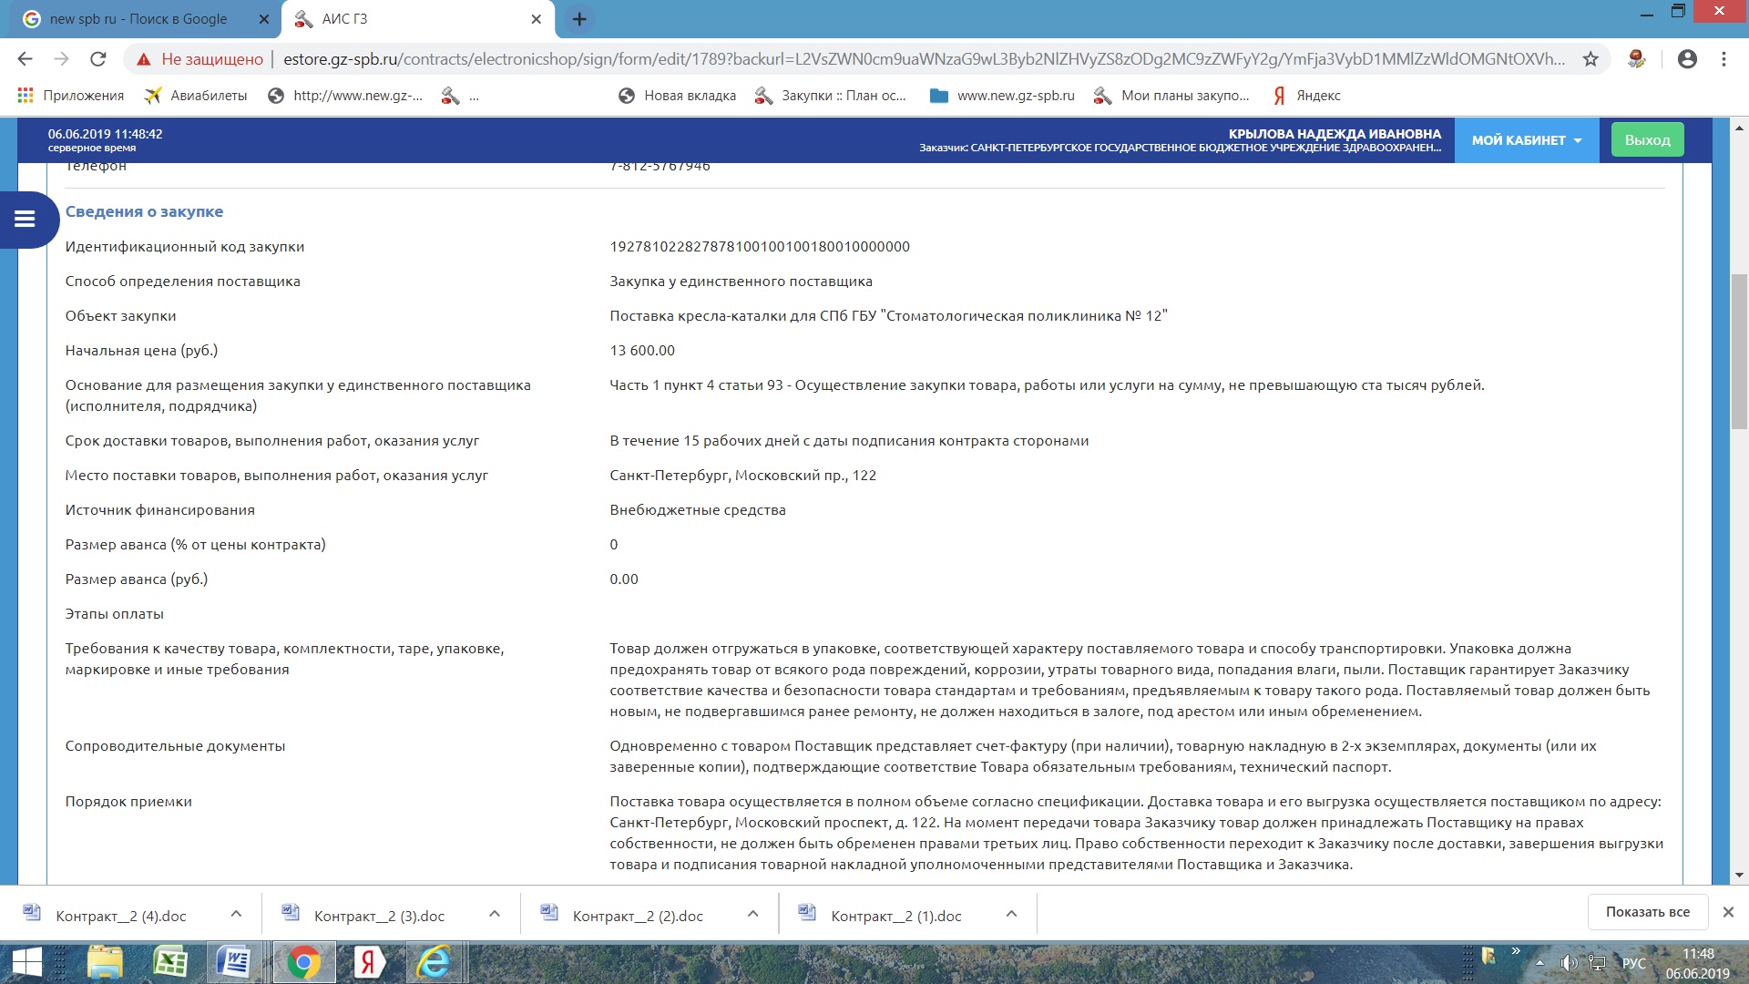1749x984 pixels.
Task: Switch to the Google search tab
Action: 137,19
